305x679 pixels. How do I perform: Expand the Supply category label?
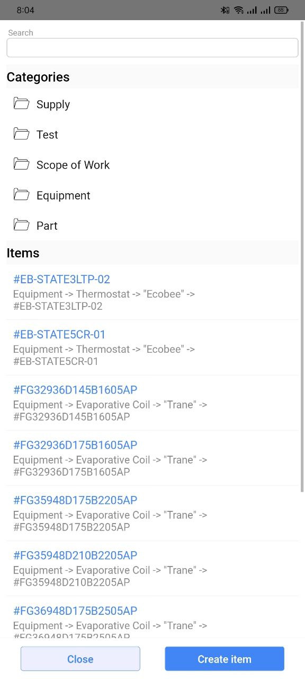[53, 105]
